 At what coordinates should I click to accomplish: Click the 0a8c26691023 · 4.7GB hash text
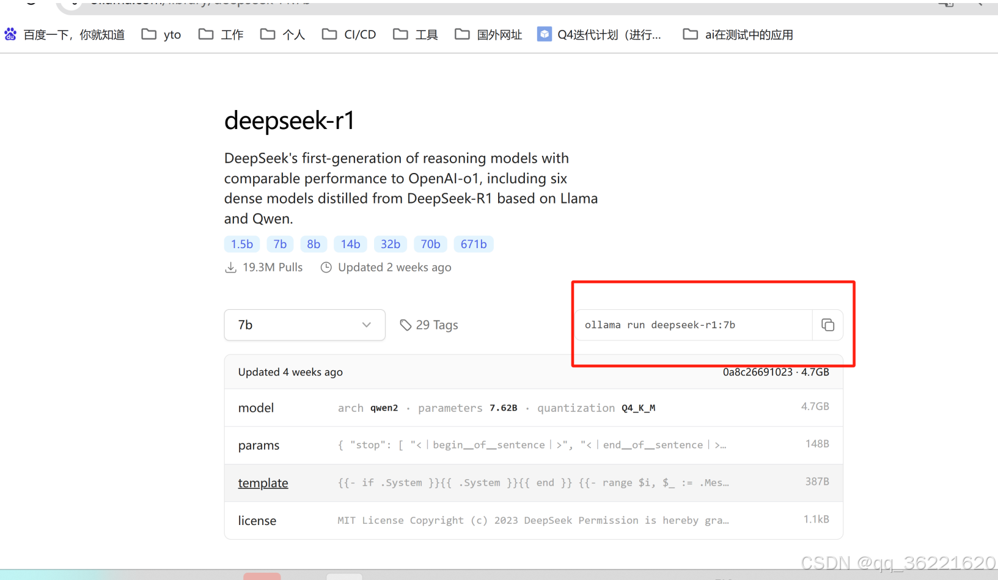776,372
